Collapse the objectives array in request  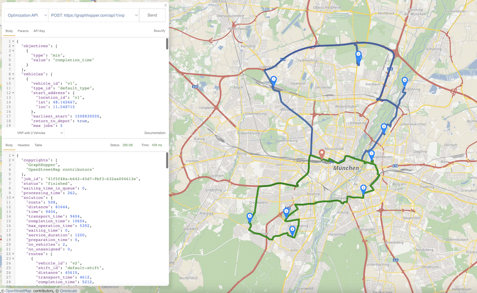click(13, 46)
